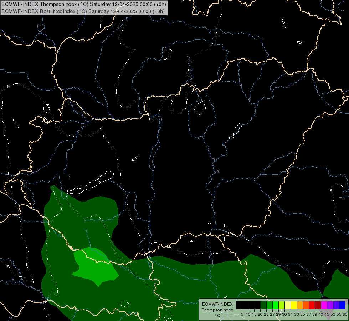Select the bright green 27–29 legend swatch
The image size is (349, 321).
coord(276,305)
